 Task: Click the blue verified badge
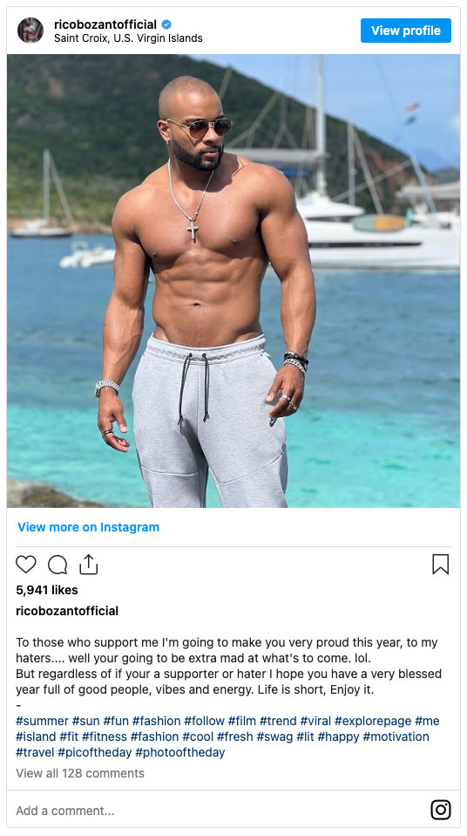tap(166, 24)
